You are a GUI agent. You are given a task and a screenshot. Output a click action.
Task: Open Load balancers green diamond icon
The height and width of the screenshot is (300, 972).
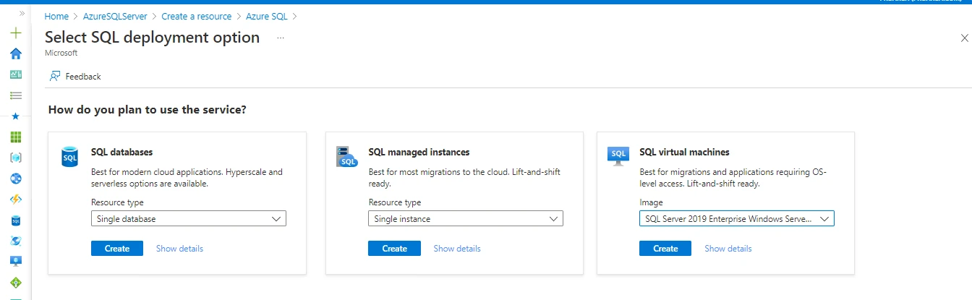(16, 283)
